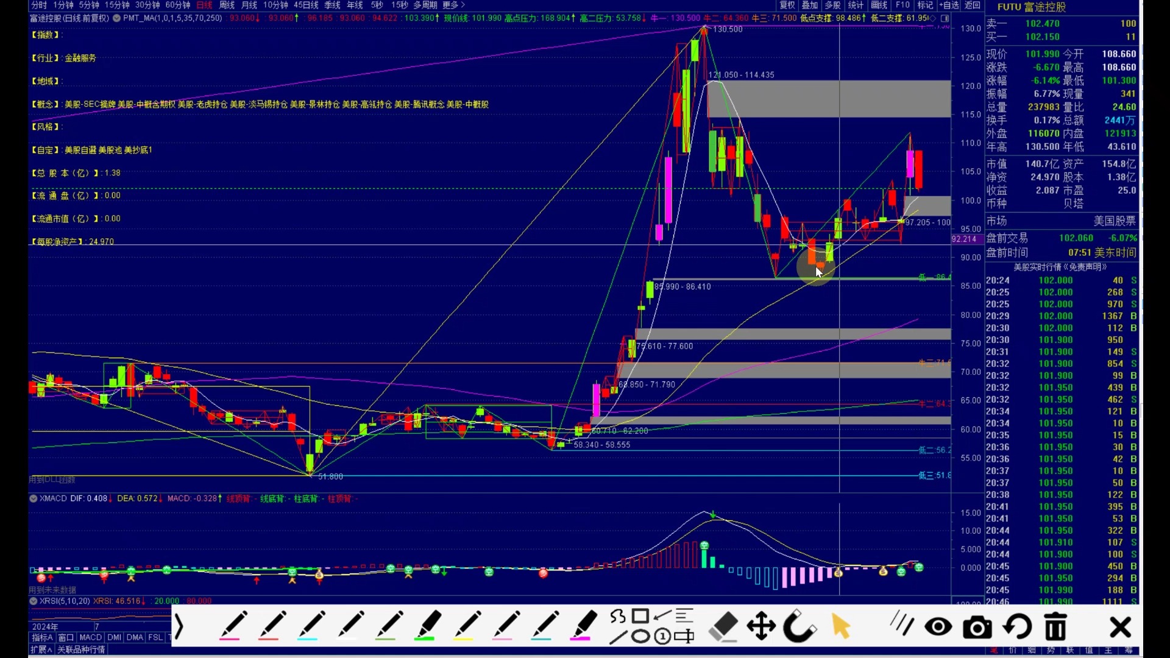The height and width of the screenshot is (658, 1170).
Task: Open XRSI indicator dropdown arrow
Action: coord(34,601)
